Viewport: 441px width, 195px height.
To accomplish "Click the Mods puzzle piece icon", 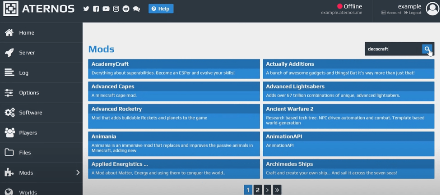I will coord(9,172).
